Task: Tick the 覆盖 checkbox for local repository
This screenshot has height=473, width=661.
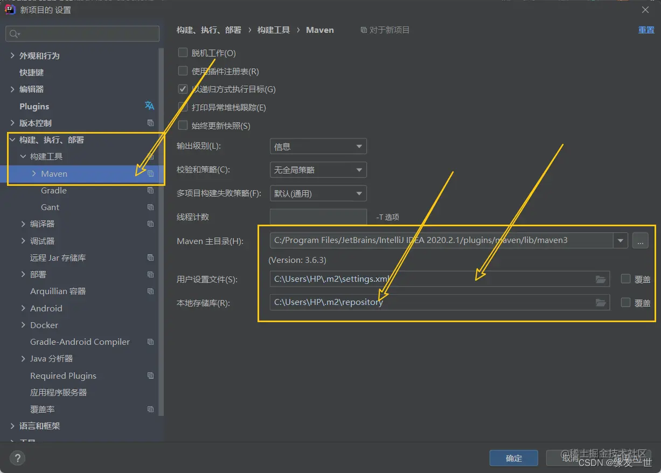Action: click(x=625, y=302)
